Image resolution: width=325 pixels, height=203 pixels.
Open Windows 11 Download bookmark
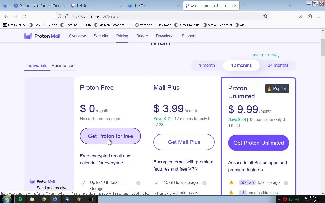coord(153,25)
